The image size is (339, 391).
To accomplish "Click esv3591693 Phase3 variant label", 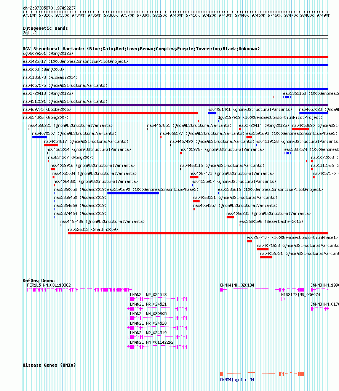I will [292, 133].
